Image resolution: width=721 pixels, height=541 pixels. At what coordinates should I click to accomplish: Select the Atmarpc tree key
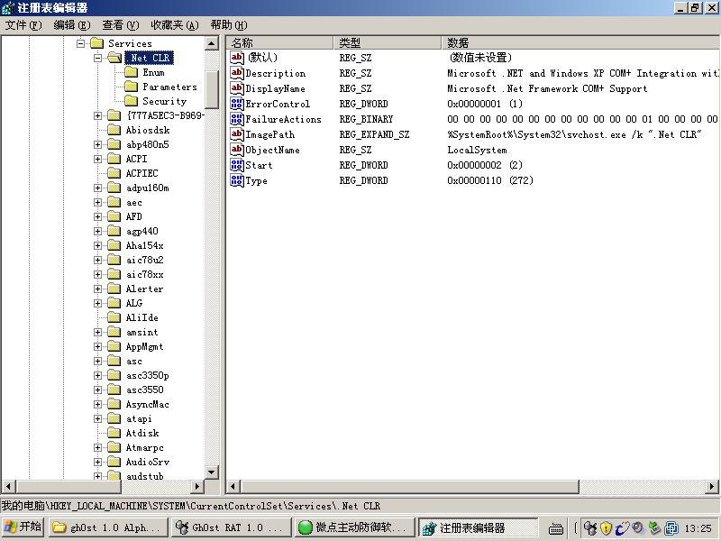coord(145,447)
